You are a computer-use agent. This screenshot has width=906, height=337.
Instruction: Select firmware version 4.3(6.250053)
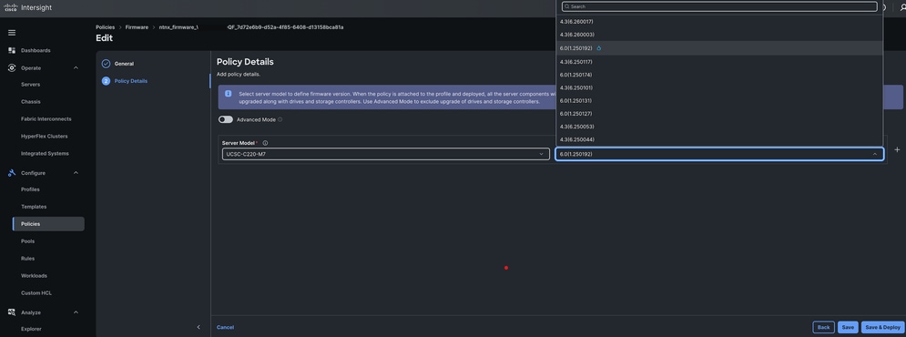(719, 127)
